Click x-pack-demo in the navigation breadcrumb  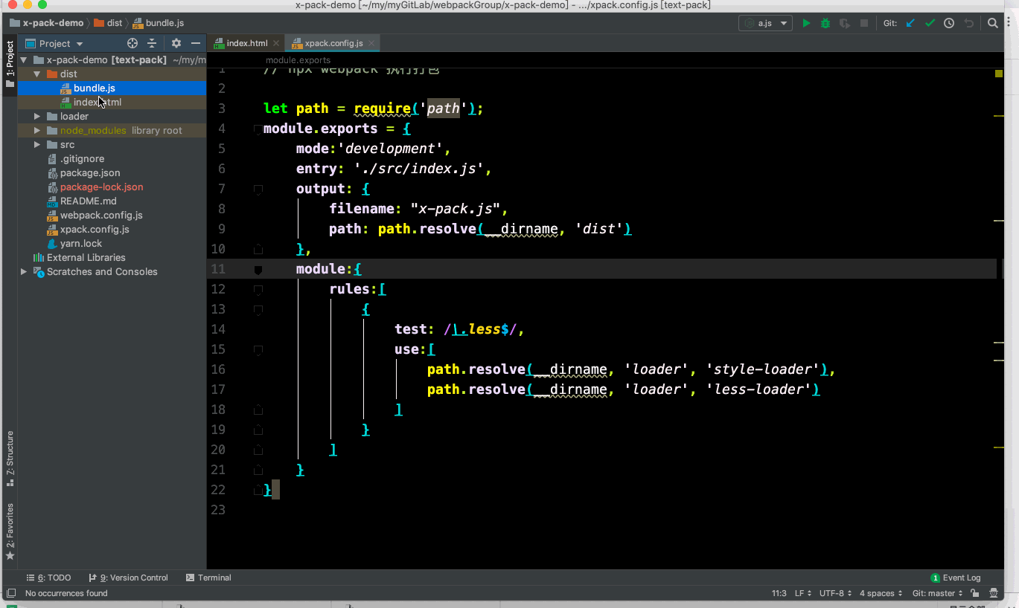click(46, 23)
